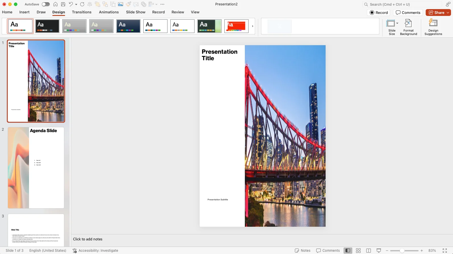Viewport: 453px width, 254px height.
Task: Fit slide to current window
Action: pyautogui.click(x=445, y=251)
